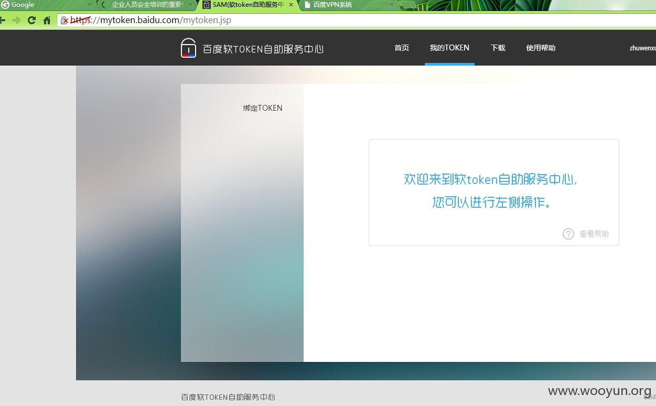Close the 百度VPN系统 browser tab
656x406 pixels.
tap(391, 5)
